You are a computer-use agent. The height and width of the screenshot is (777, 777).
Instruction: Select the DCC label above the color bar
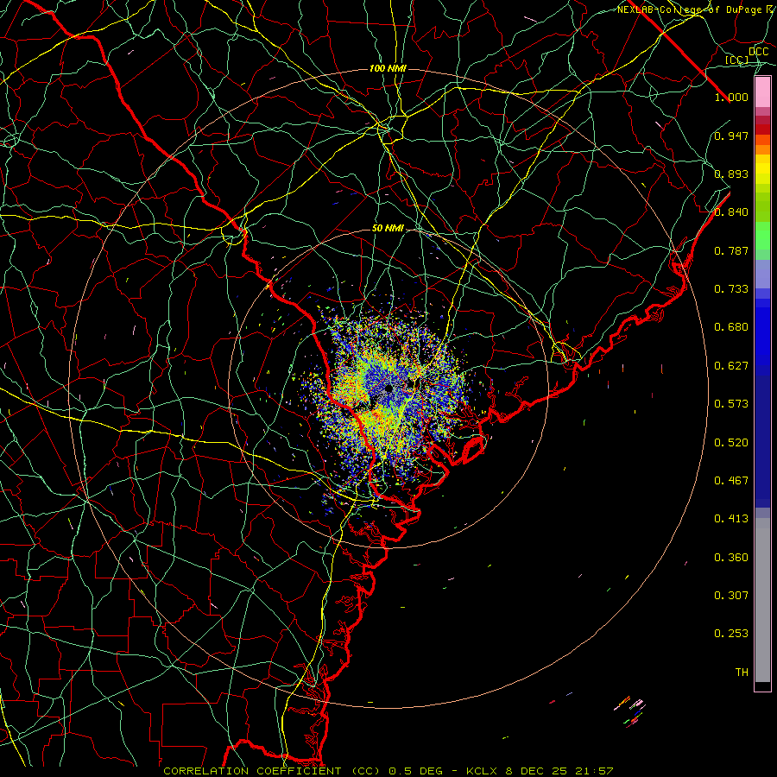tap(758, 52)
